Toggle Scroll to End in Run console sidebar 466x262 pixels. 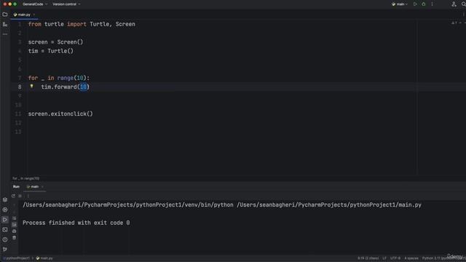(15, 225)
